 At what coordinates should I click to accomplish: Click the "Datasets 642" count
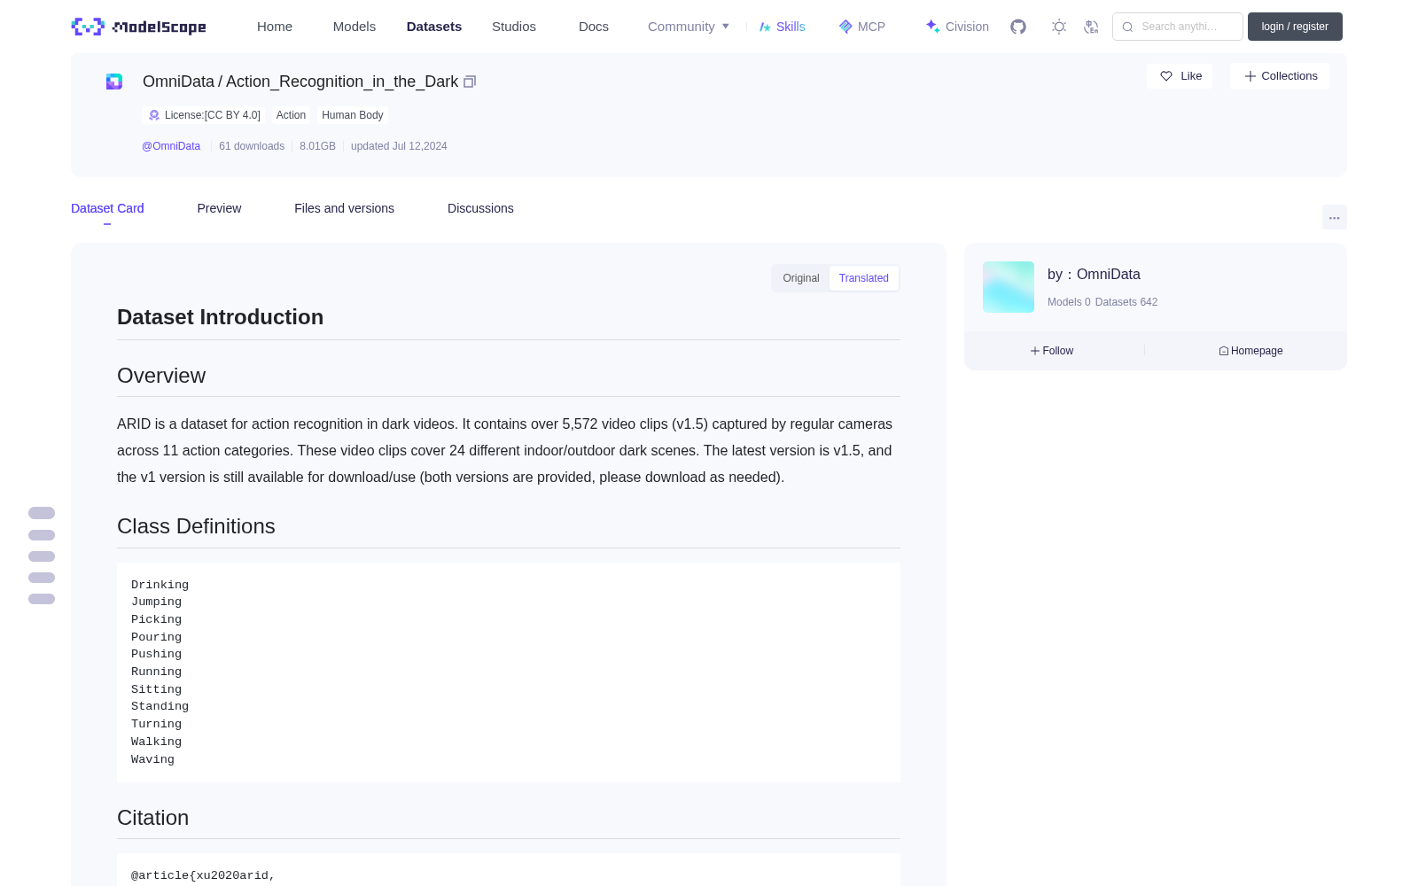1126,302
